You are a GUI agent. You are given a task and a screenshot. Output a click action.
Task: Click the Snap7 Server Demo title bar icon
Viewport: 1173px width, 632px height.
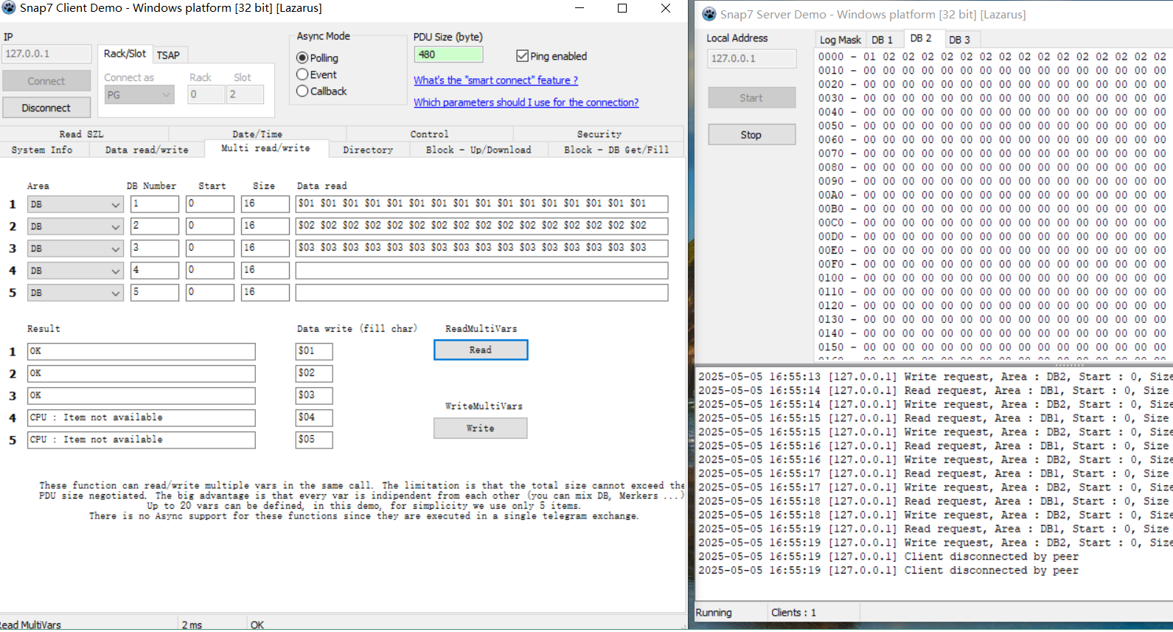tap(709, 14)
